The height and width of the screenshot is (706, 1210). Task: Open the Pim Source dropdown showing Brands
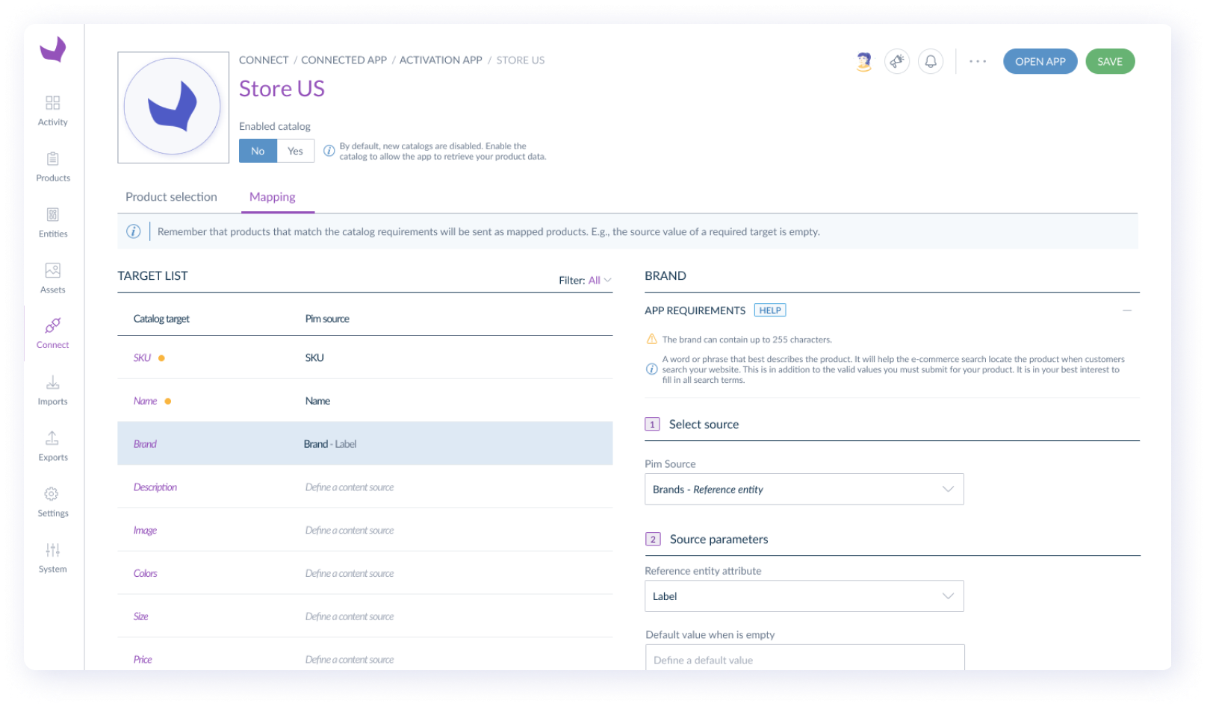(x=804, y=489)
